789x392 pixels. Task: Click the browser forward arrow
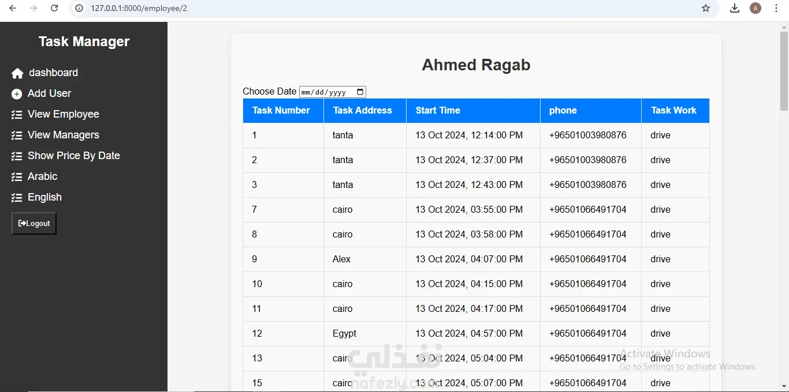[34, 8]
